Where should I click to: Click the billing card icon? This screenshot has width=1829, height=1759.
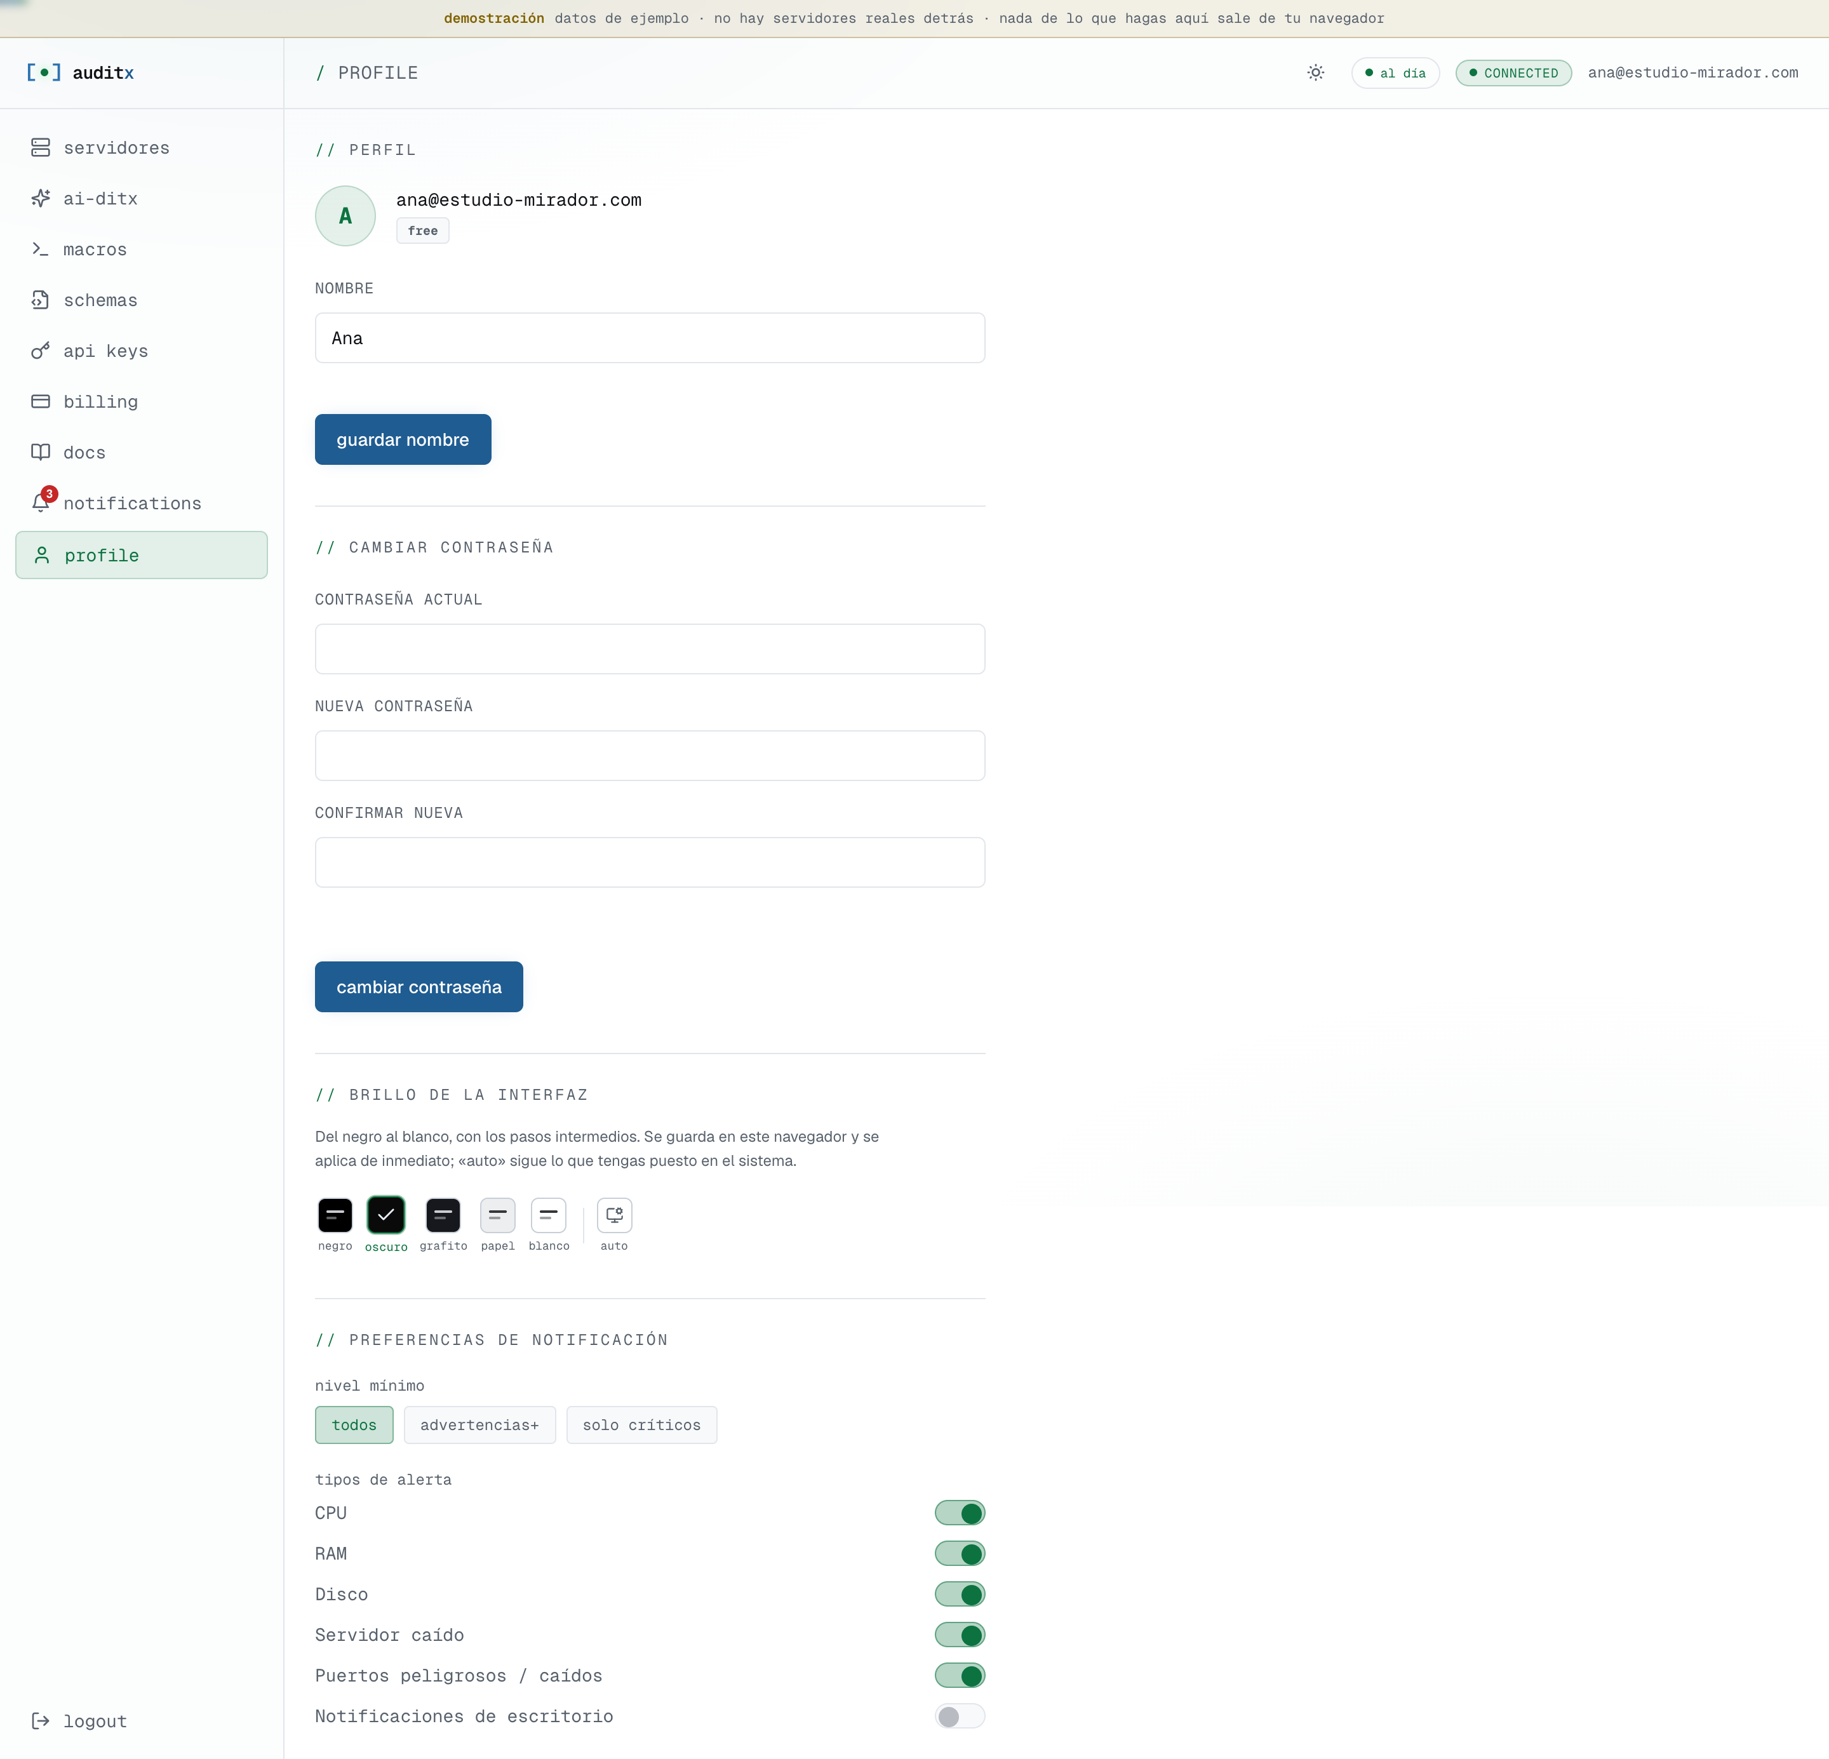(40, 401)
